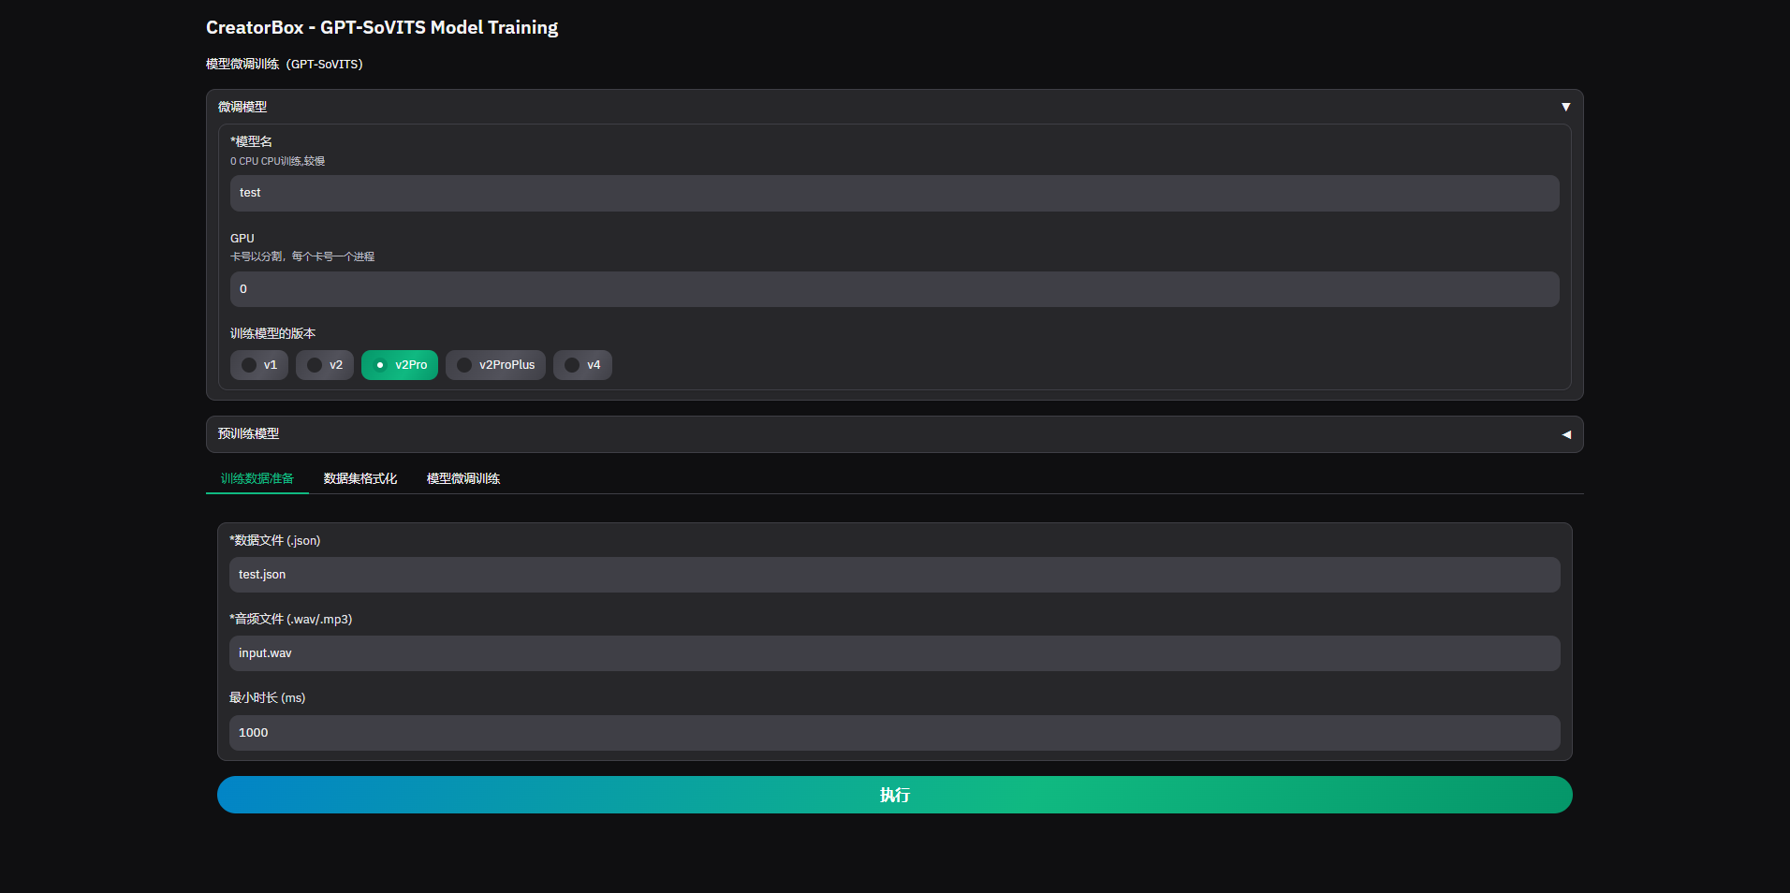This screenshot has width=1790, height=893.
Task: Select the v2Pro model version radio
Action: coord(400,365)
